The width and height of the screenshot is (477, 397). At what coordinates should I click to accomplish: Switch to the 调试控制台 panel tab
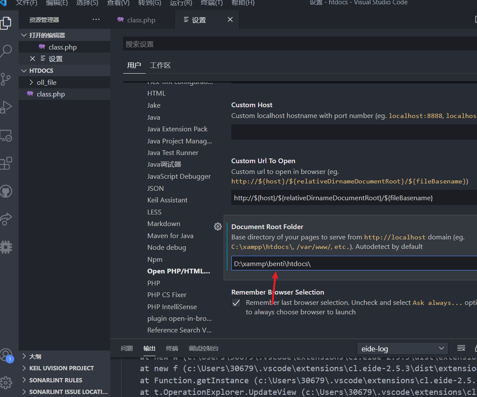click(x=203, y=348)
